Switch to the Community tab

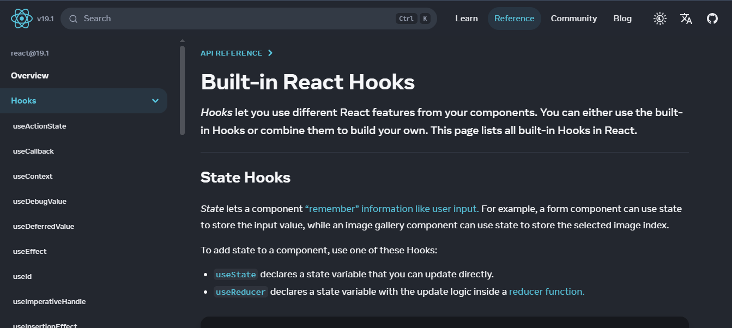(574, 19)
